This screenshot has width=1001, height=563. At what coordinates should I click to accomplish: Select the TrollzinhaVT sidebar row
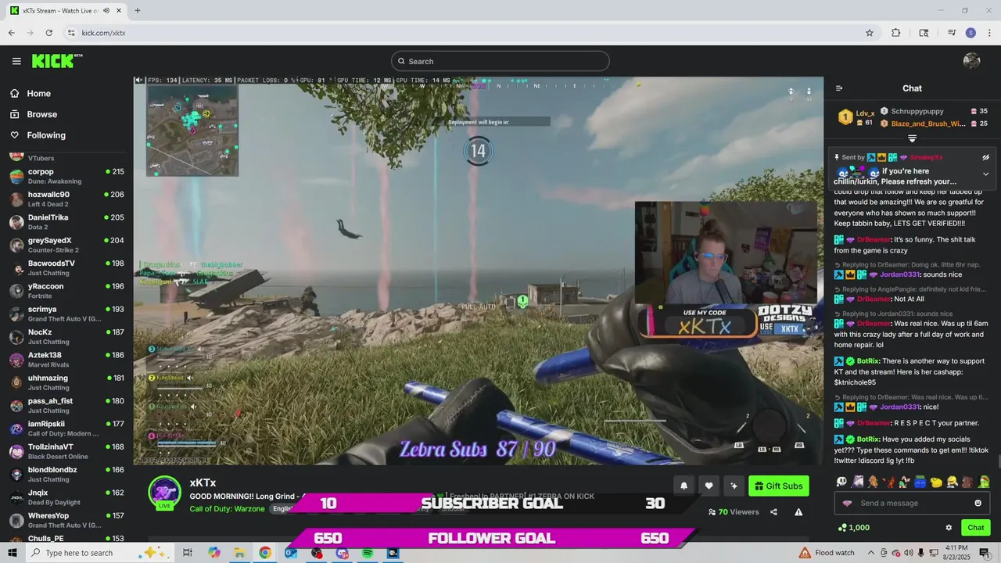coord(66,451)
